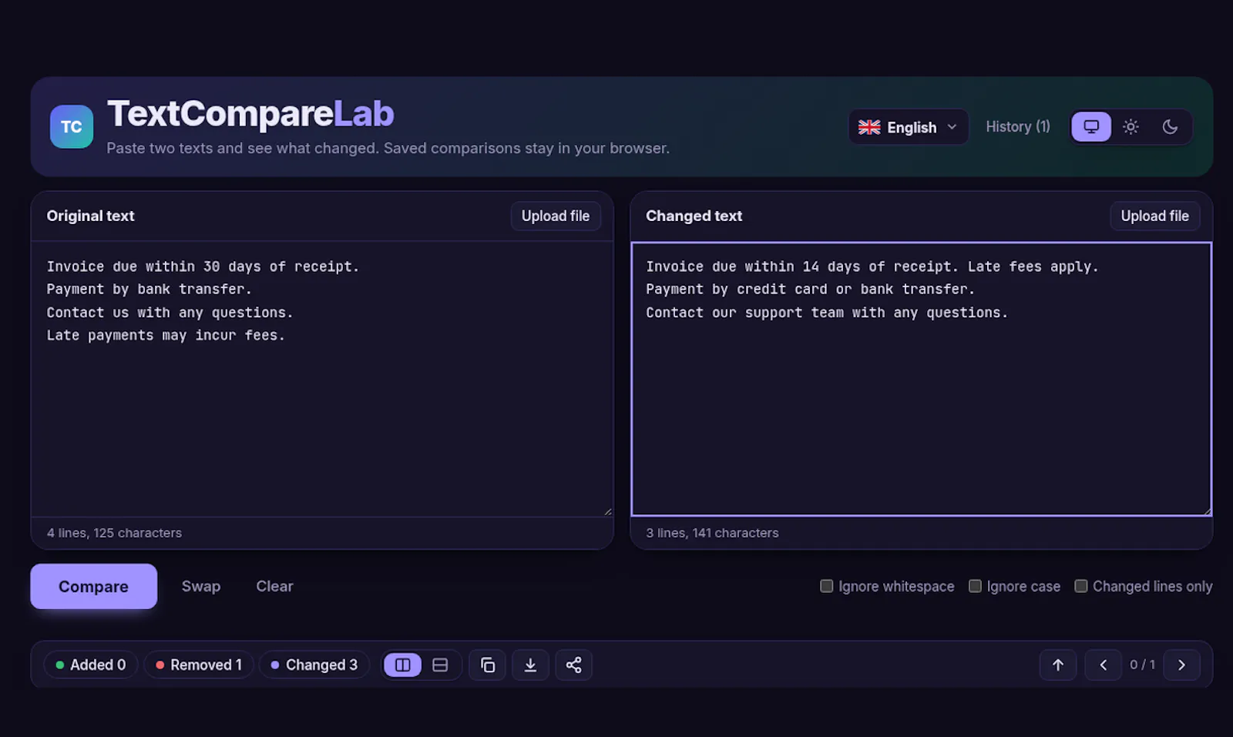The image size is (1233, 737).
Task: Click the 'Changed text' heading
Action: pos(694,216)
